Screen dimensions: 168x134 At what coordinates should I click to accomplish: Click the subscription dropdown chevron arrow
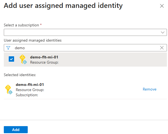click(163, 32)
